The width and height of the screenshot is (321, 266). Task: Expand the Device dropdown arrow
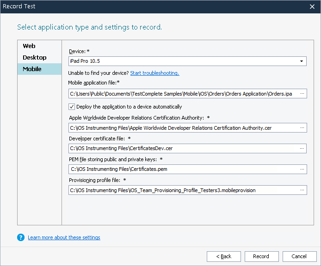pyautogui.click(x=302, y=61)
